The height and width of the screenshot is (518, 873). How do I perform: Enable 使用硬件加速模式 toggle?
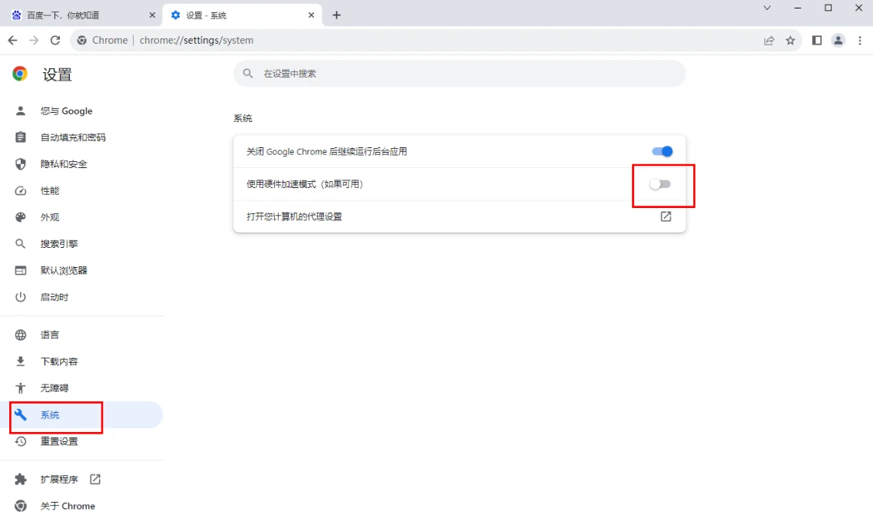(x=660, y=184)
